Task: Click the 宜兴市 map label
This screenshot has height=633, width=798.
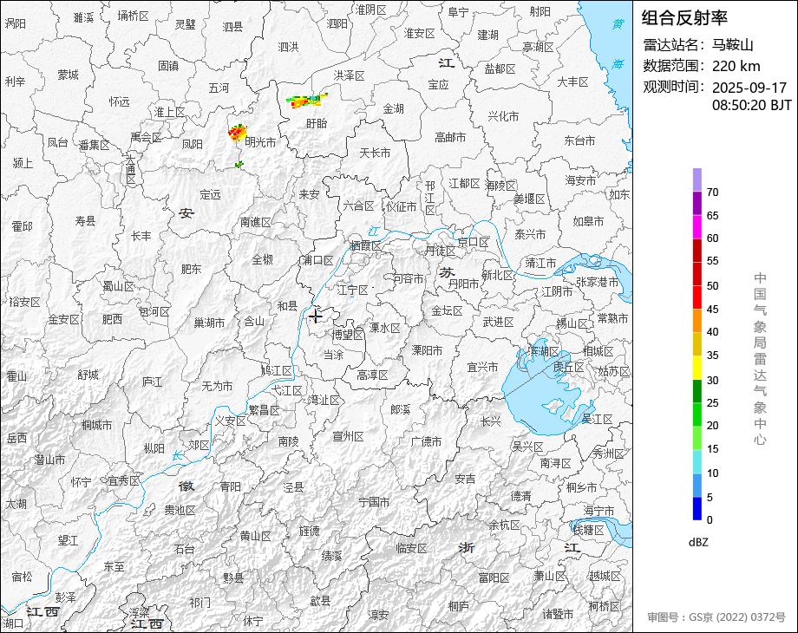Action: (x=482, y=367)
